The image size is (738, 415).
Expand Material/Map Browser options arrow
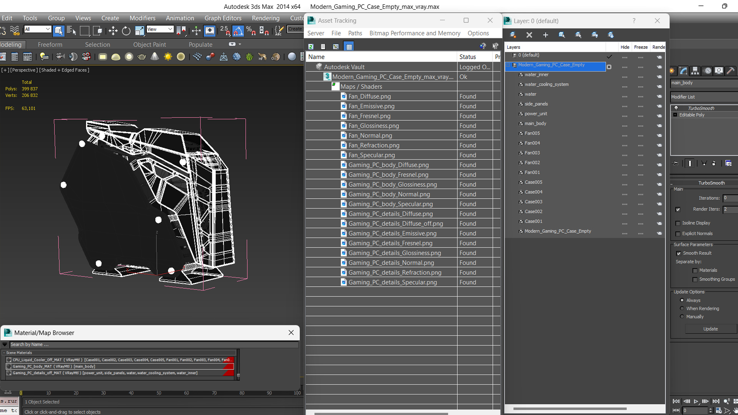click(x=5, y=345)
